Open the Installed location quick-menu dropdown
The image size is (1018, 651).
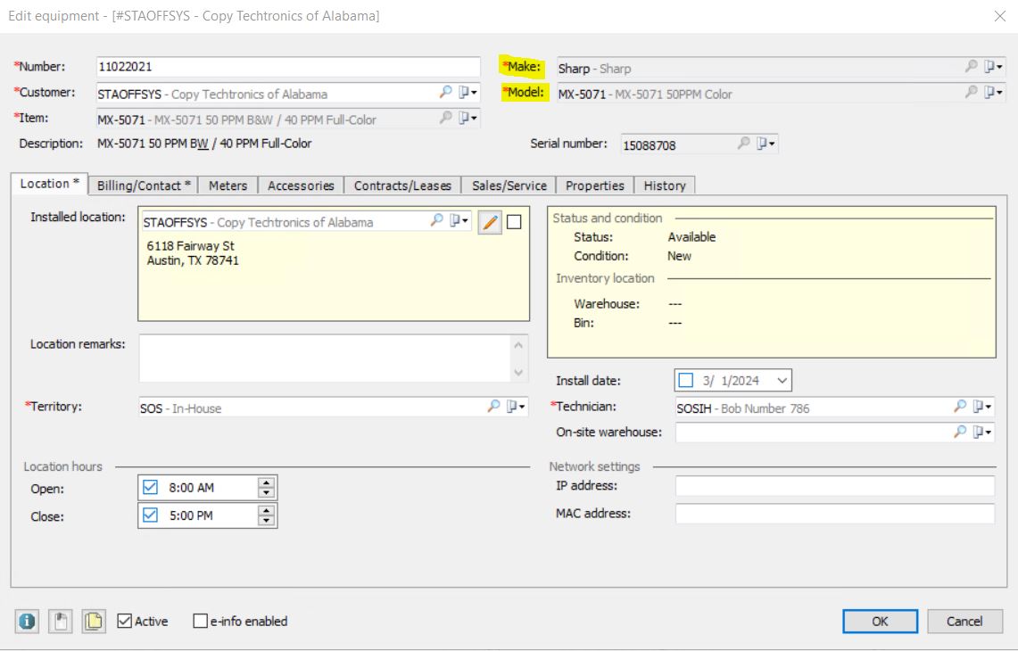(x=459, y=220)
